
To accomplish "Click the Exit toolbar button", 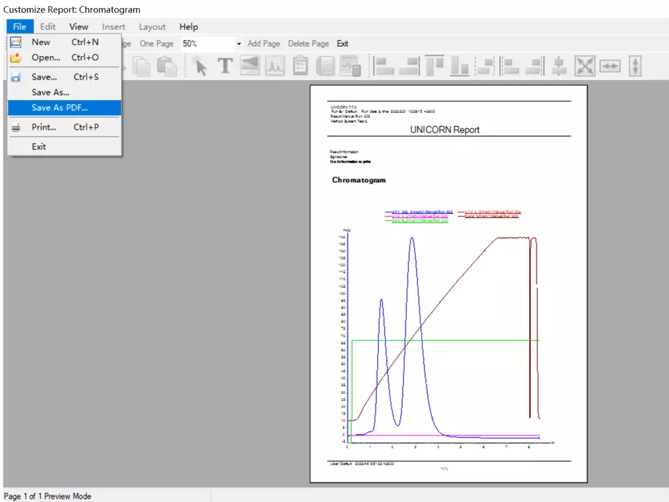I will [x=342, y=43].
